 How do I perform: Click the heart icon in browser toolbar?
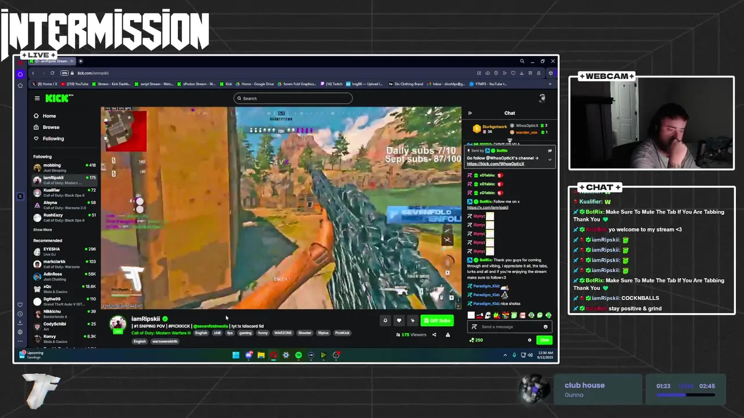click(513, 73)
